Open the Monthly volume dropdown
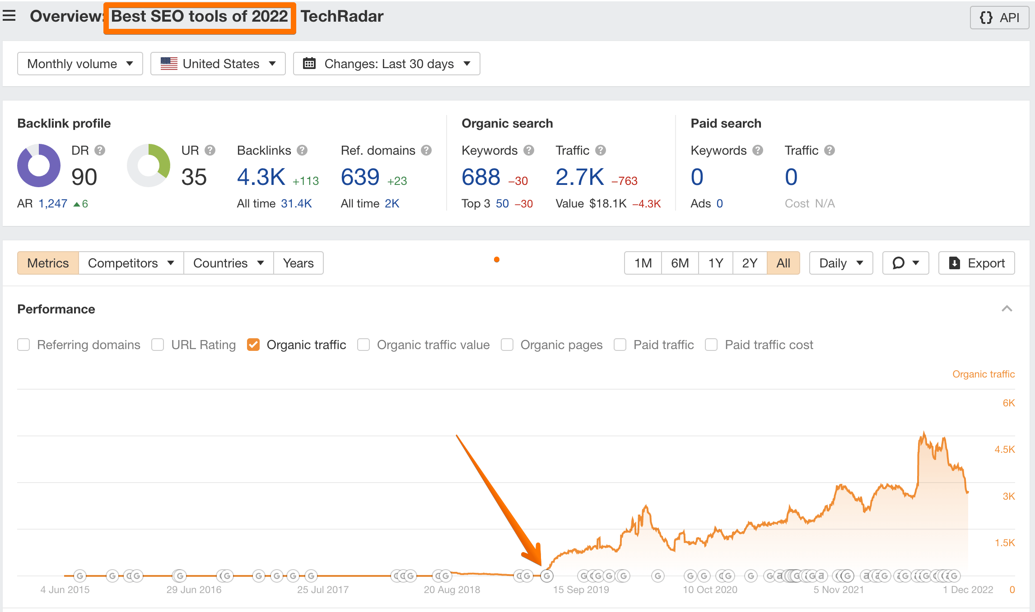Image resolution: width=1035 pixels, height=612 pixels. tap(80, 64)
